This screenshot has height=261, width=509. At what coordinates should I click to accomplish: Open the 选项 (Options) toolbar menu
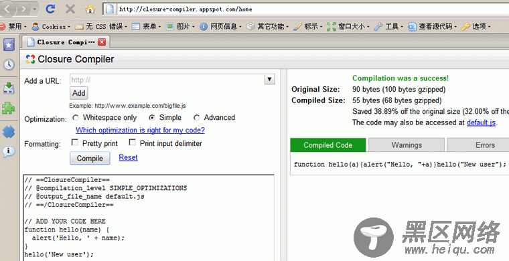click(x=476, y=27)
